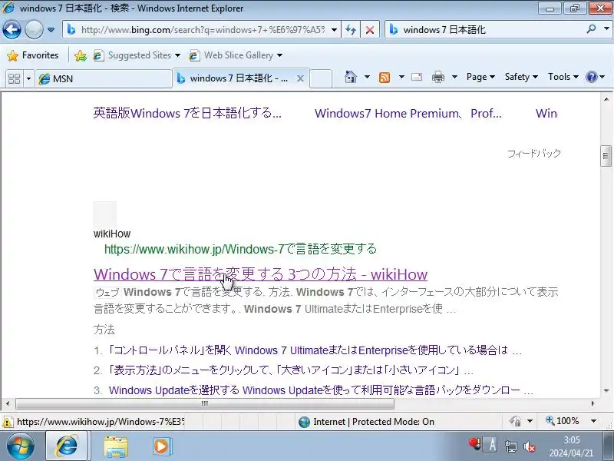This screenshot has width=614, height=461.
Task: Click the horizontal scrollbar thumb
Action: point(205,403)
